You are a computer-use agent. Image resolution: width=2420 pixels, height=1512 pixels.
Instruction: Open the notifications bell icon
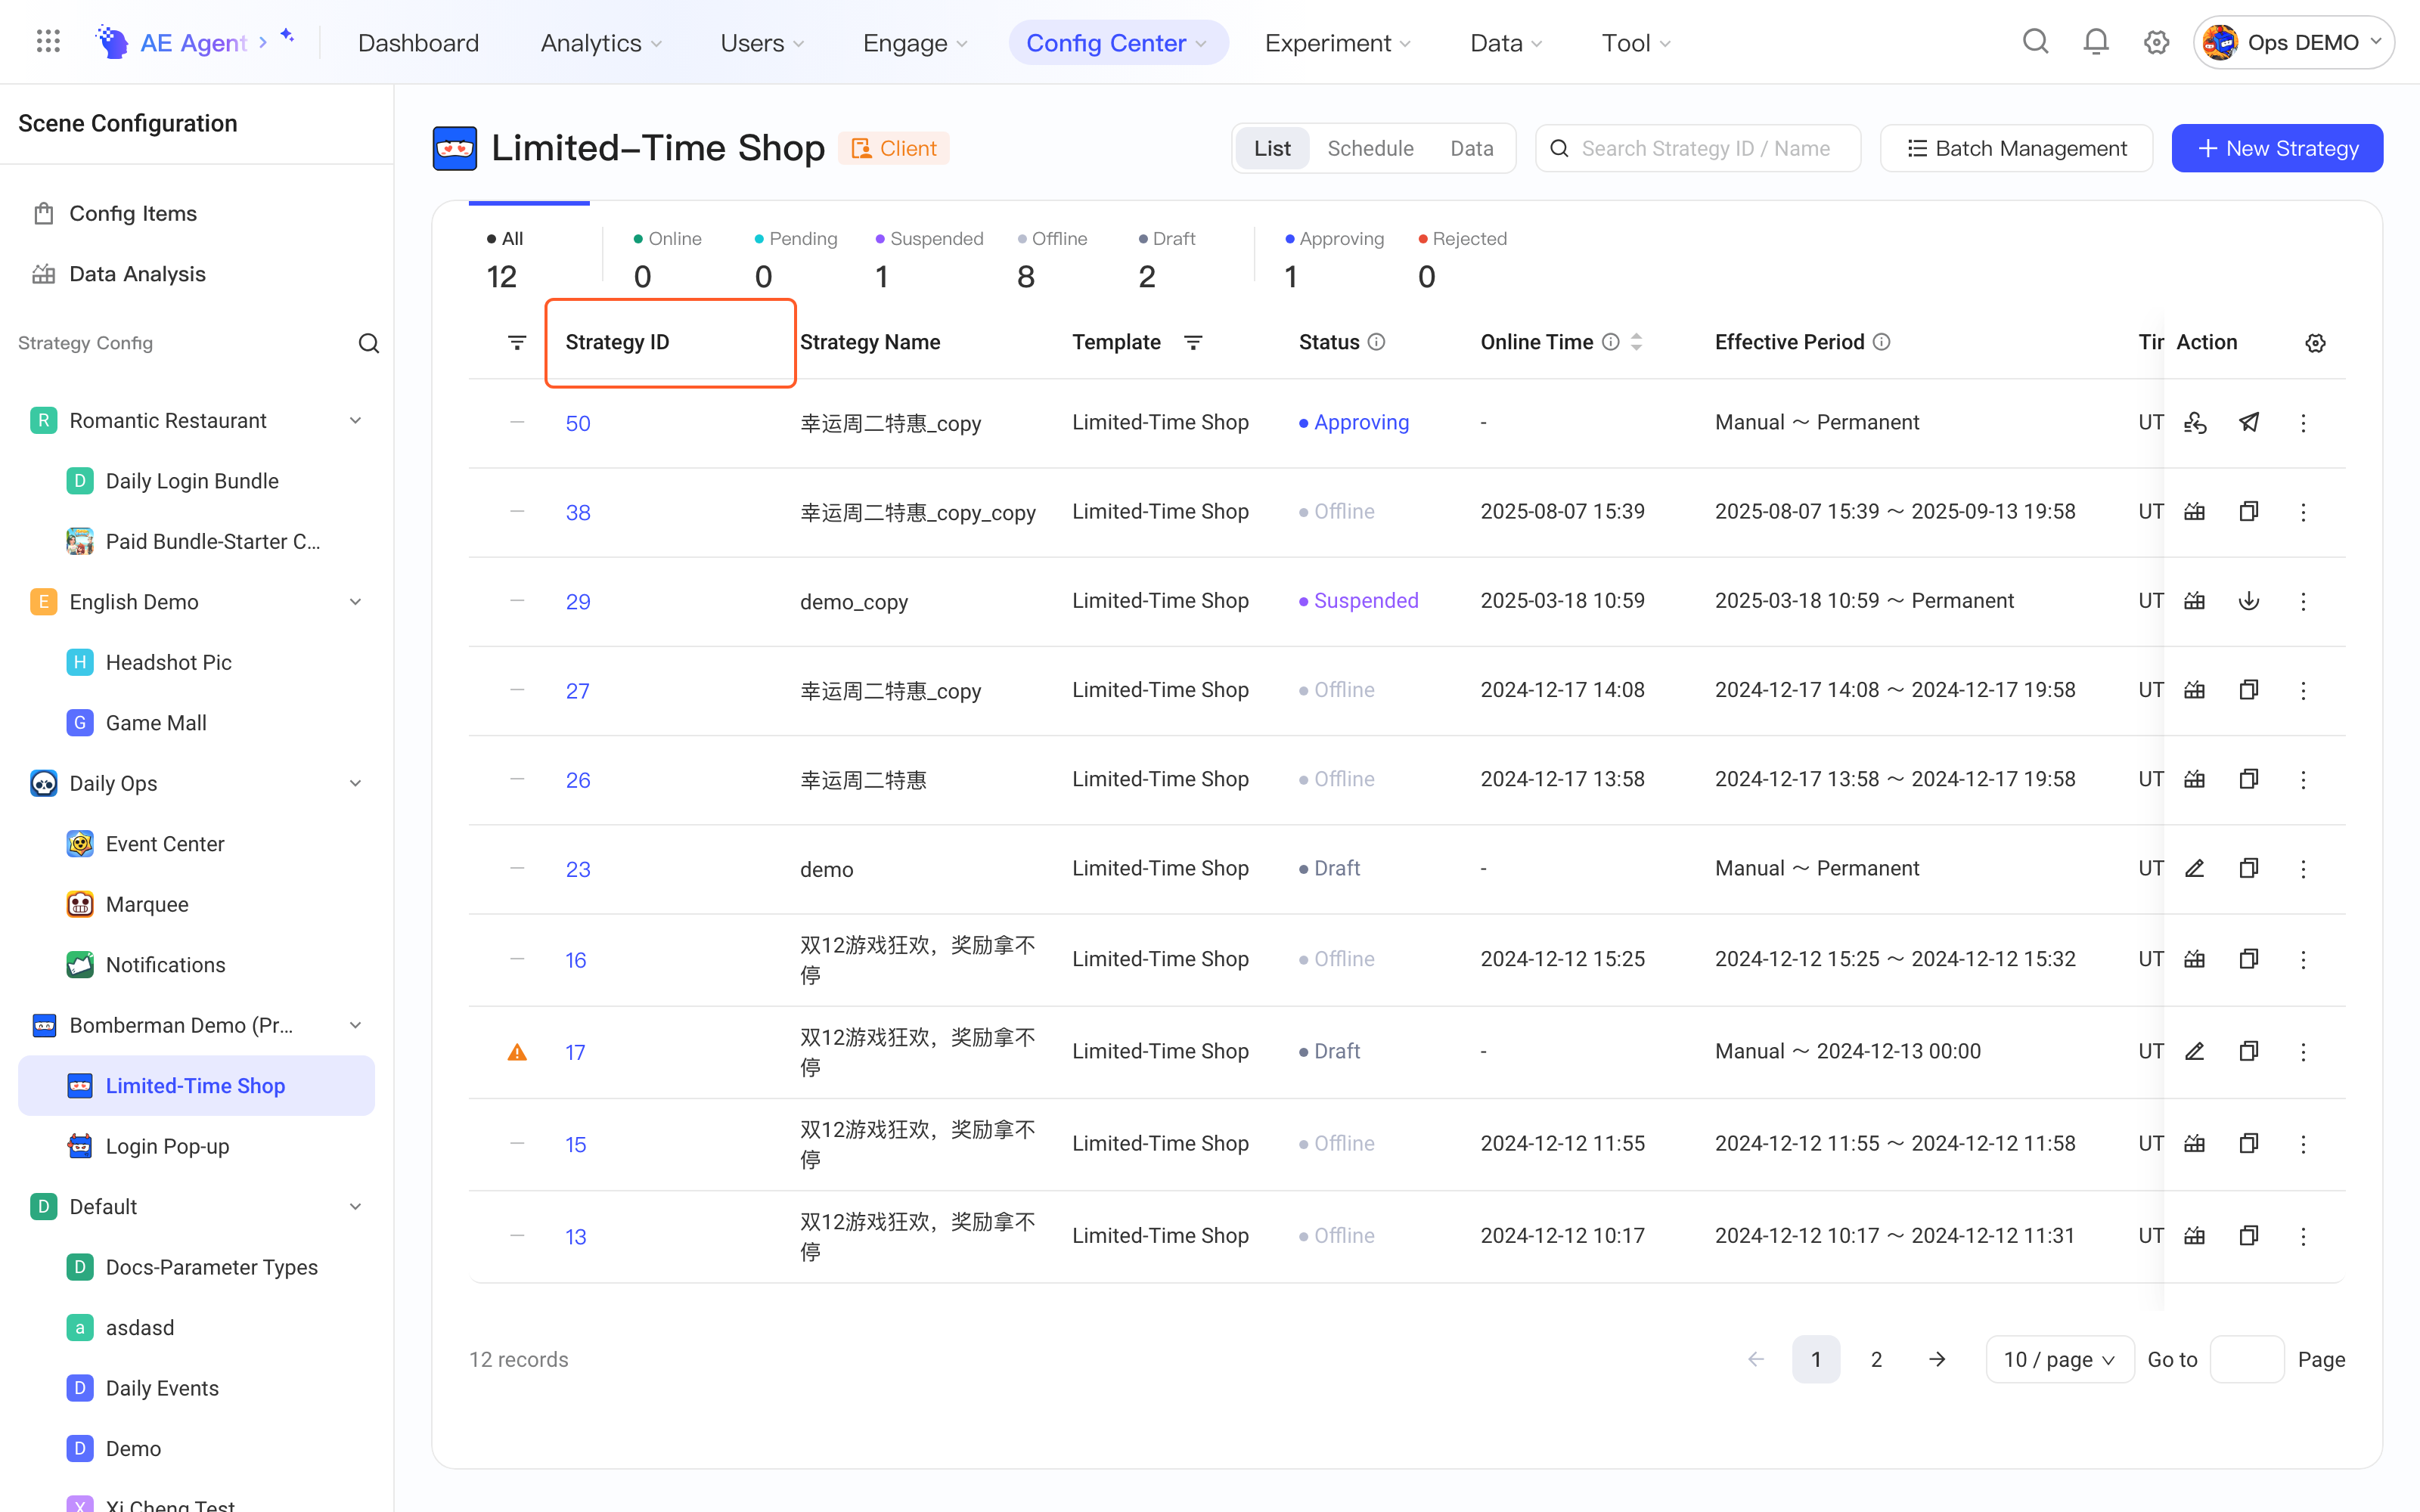[x=2096, y=42]
